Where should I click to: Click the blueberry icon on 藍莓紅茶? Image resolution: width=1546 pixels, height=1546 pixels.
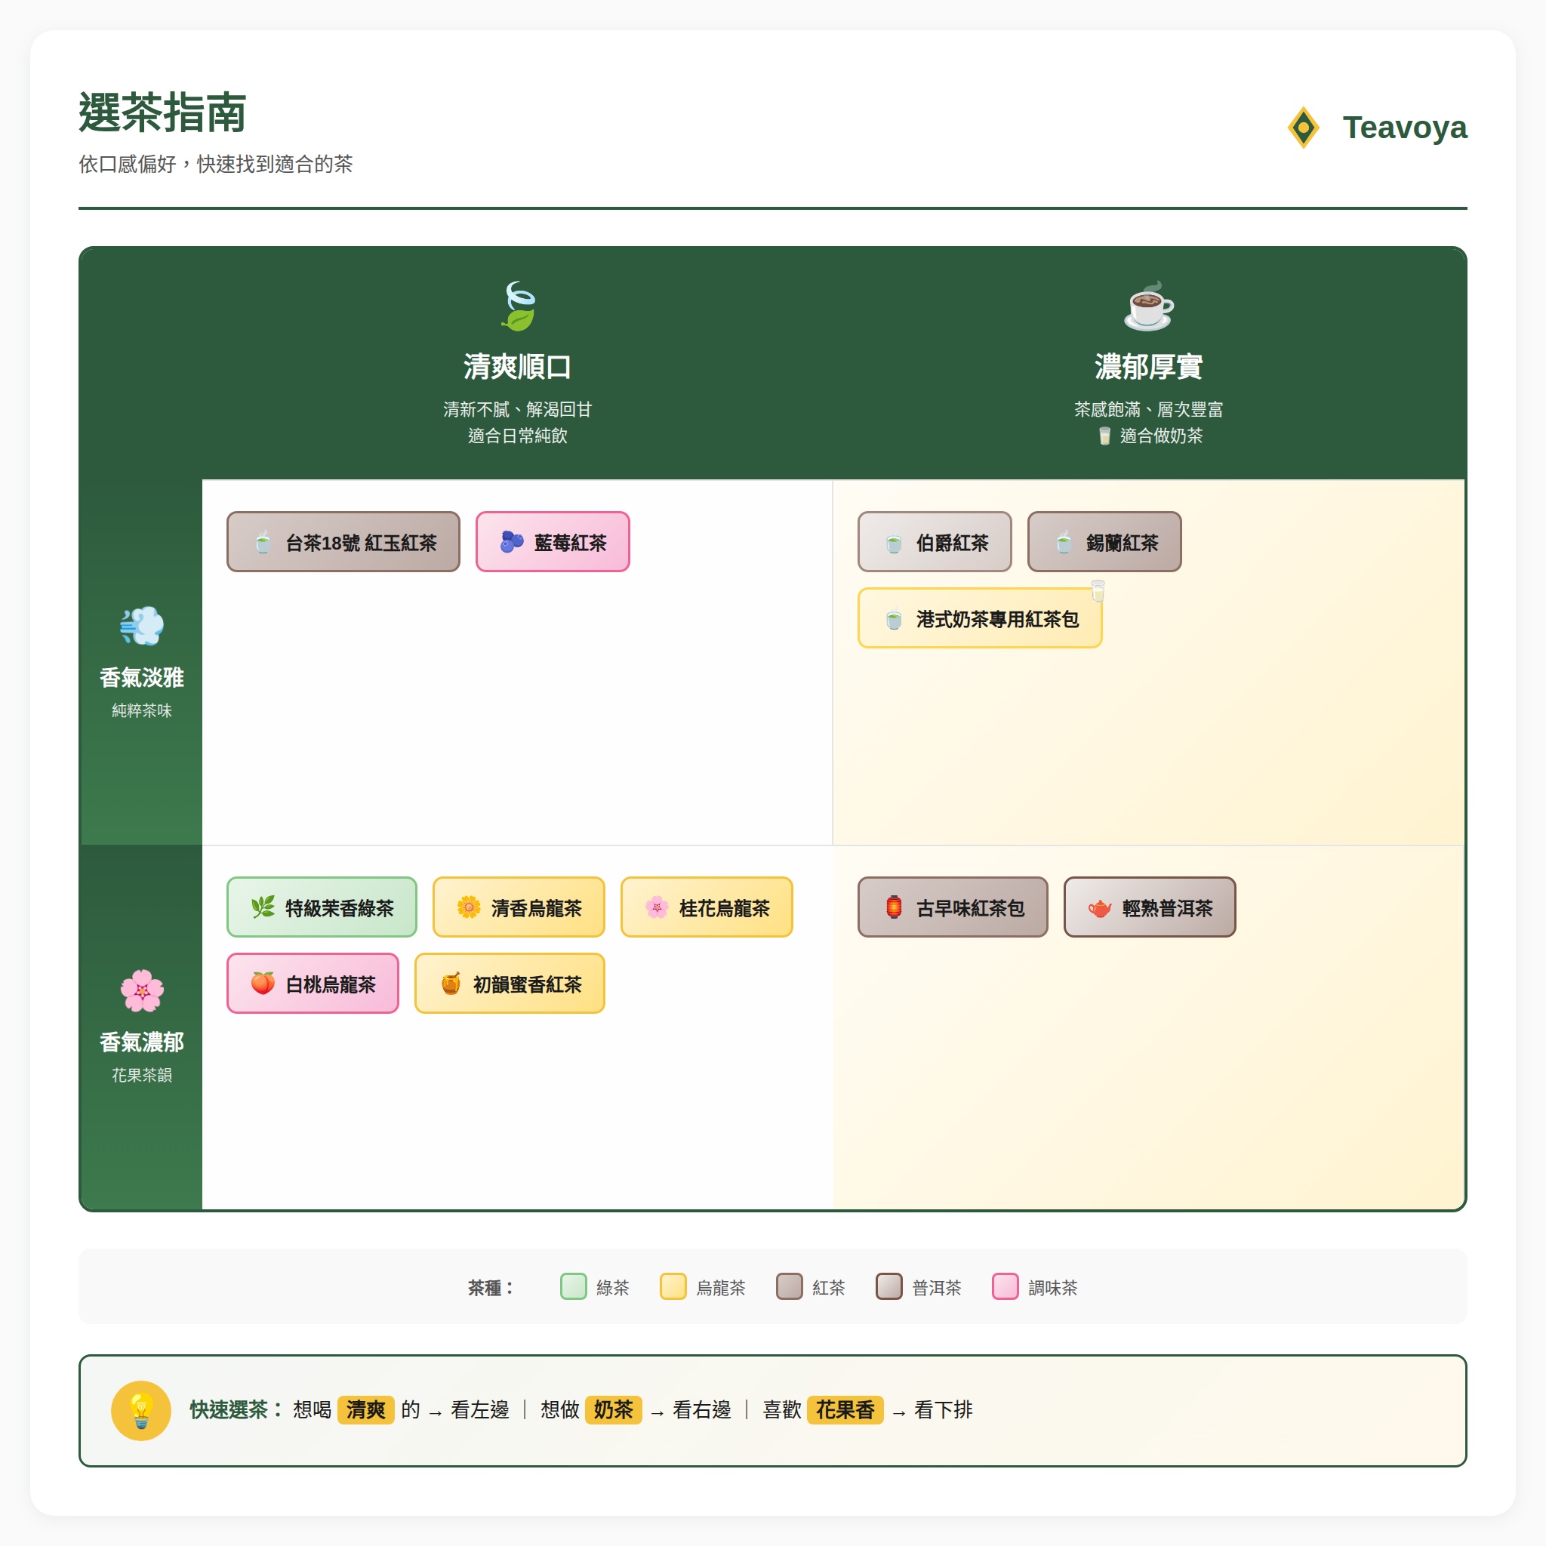[x=511, y=542]
